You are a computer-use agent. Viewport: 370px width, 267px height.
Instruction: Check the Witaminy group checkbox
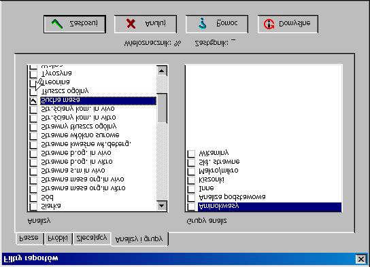pos(191,154)
